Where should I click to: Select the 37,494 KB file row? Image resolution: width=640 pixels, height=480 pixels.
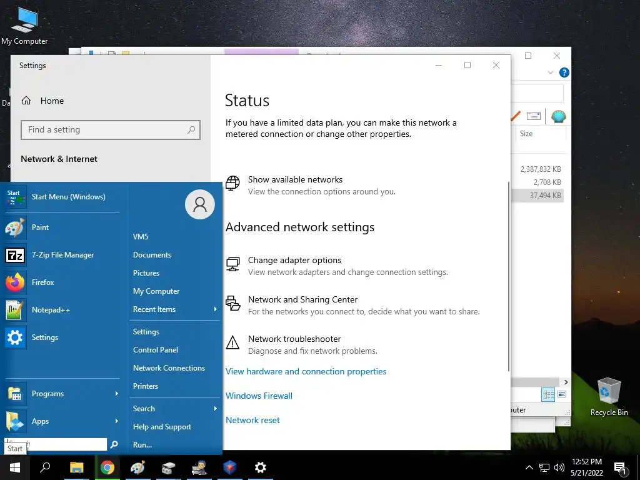537,196
